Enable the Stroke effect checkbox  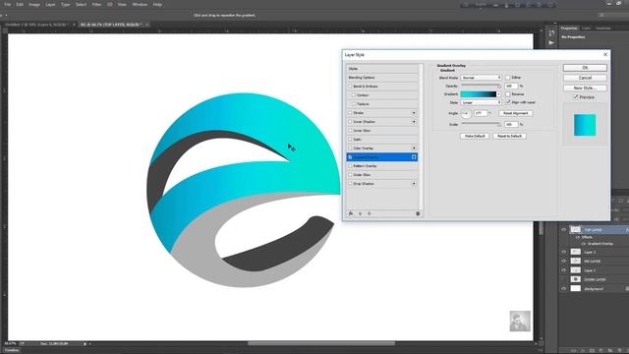point(350,113)
